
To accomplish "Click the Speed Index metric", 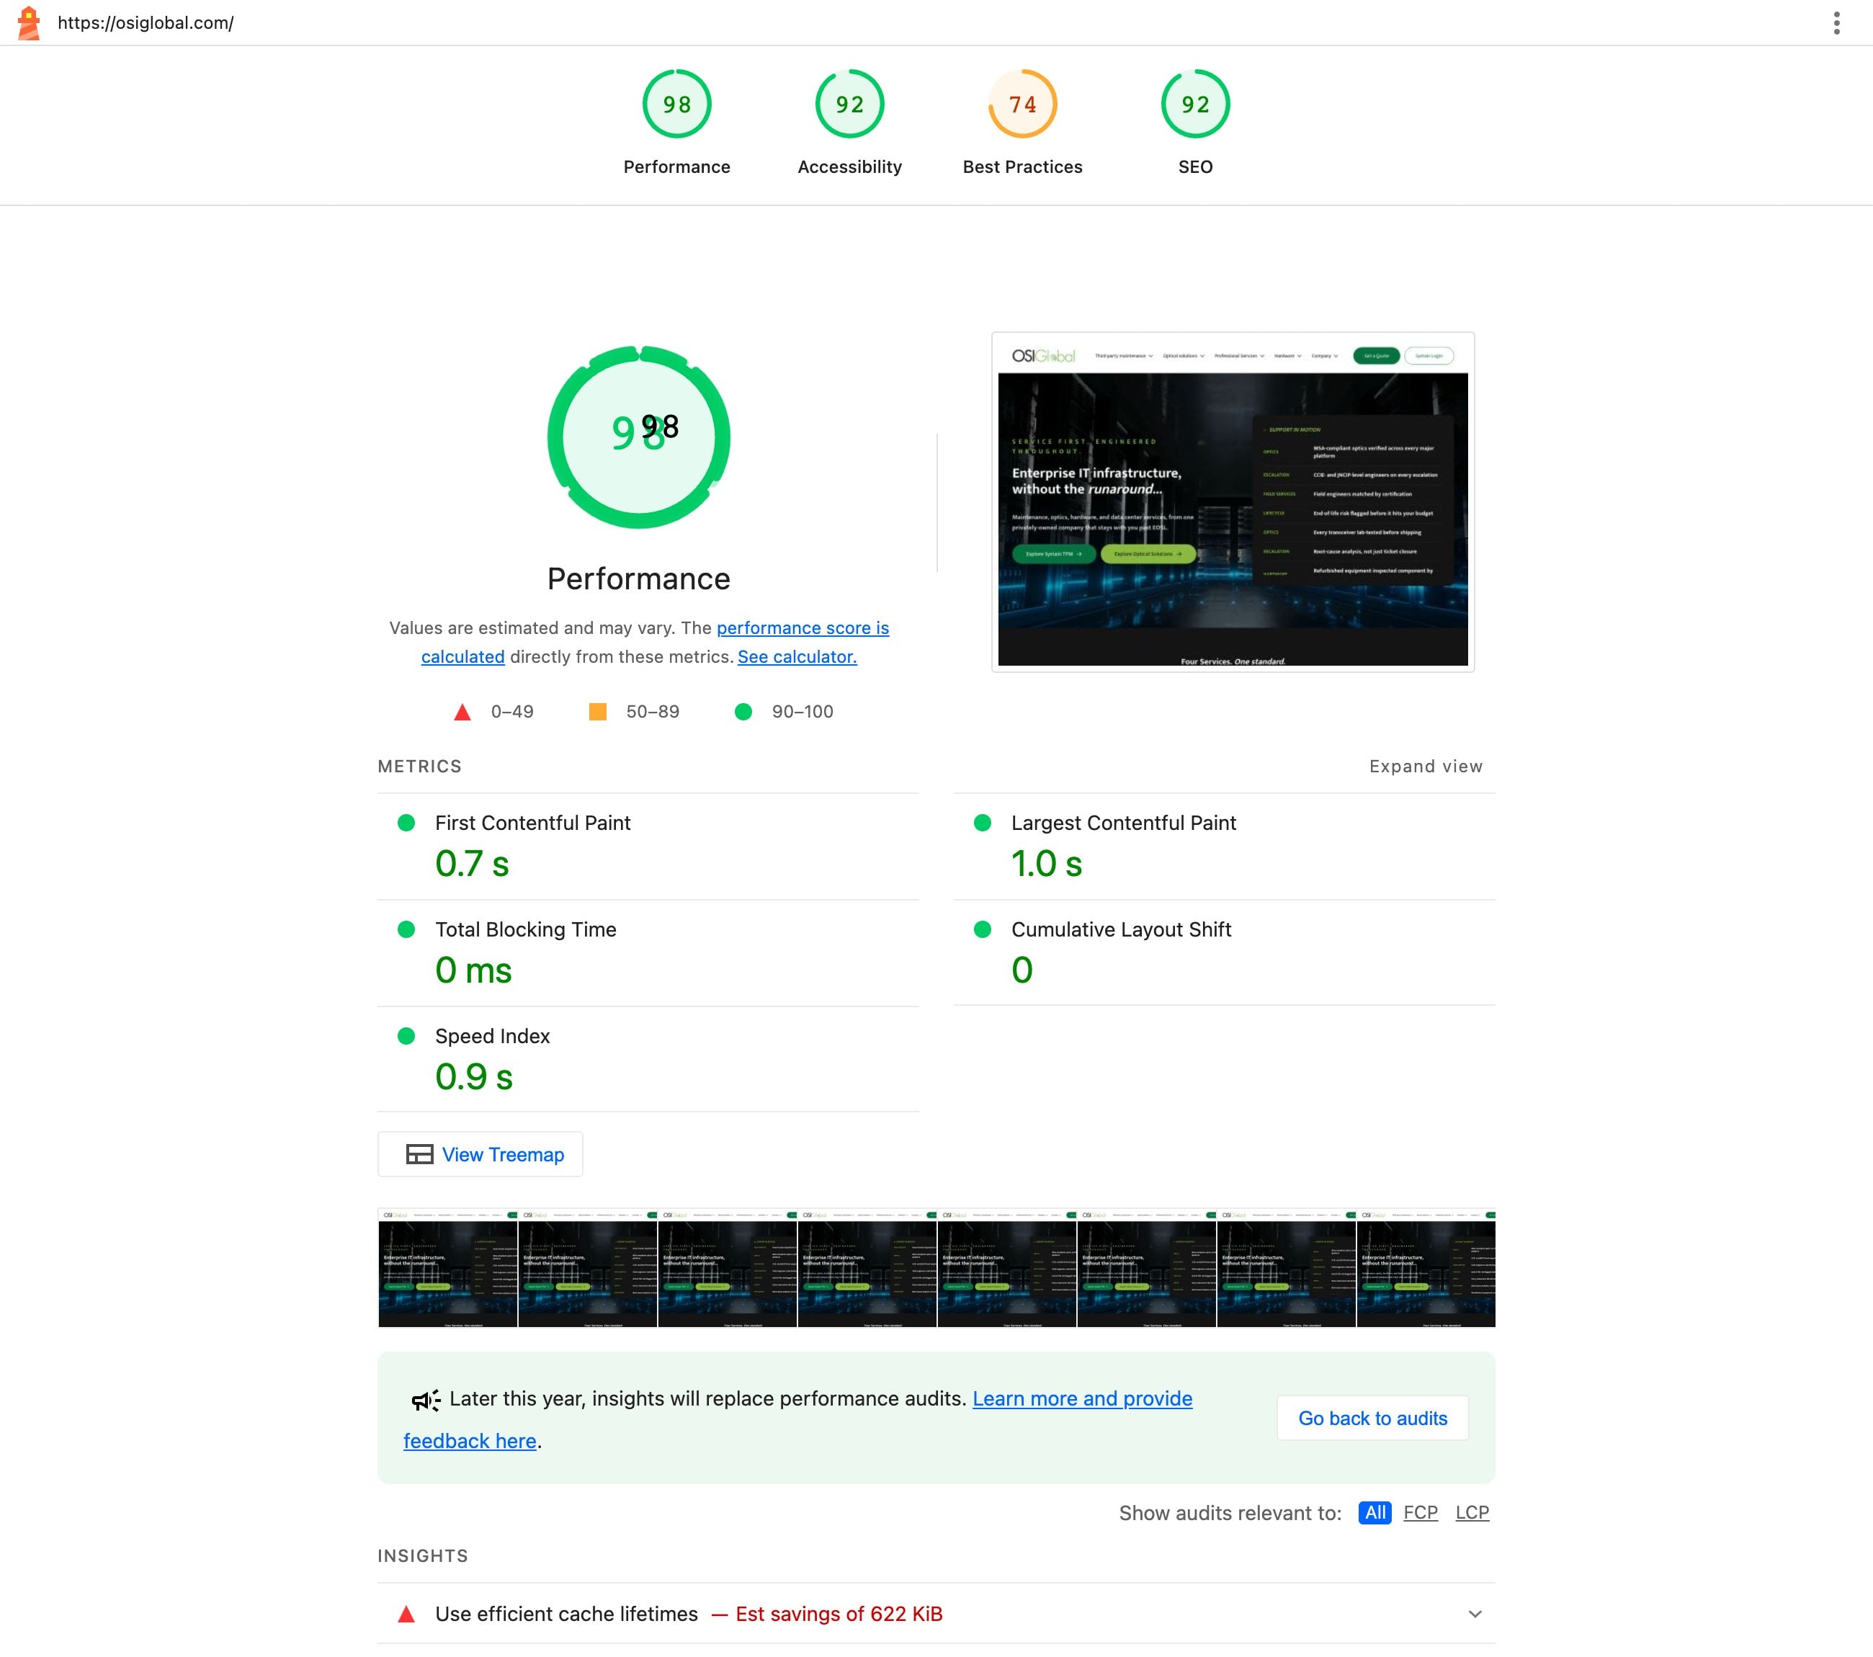I will point(648,1060).
